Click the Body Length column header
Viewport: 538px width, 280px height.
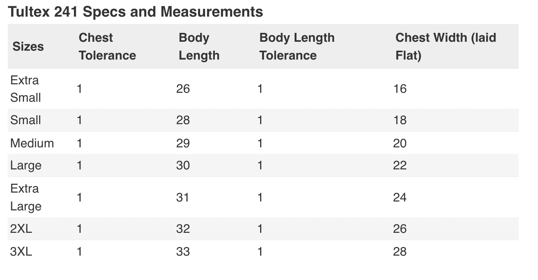[199, 46]
